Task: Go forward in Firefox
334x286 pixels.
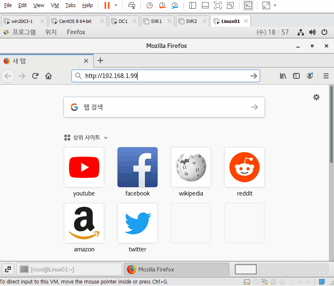Action: point(22,76)
